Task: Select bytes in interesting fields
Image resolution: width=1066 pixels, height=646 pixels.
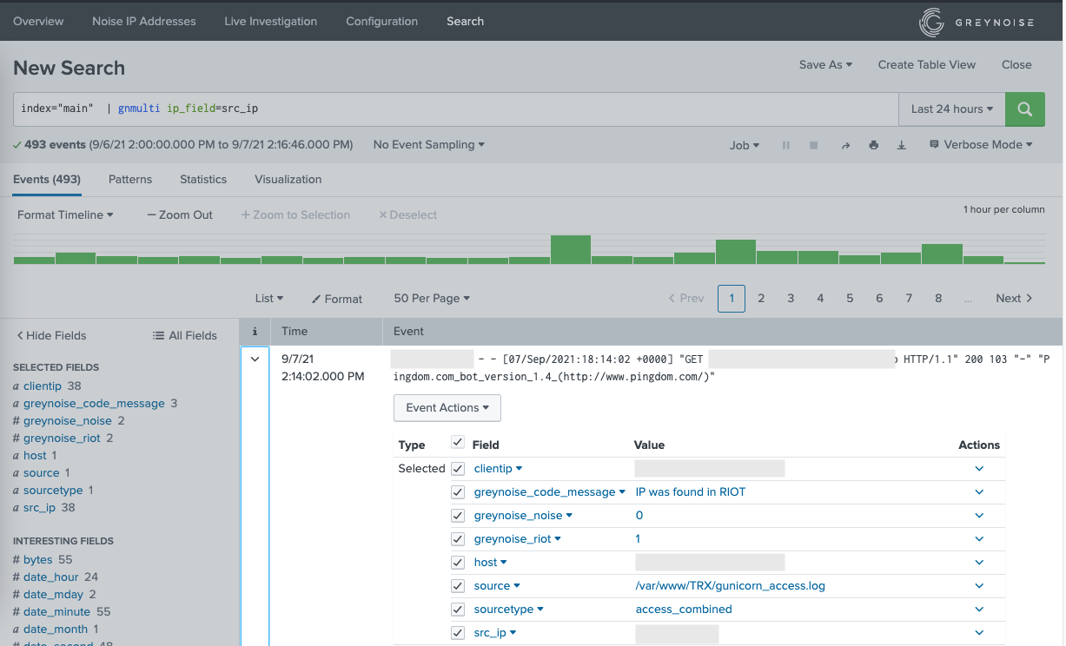Action: tap(38, 559)
